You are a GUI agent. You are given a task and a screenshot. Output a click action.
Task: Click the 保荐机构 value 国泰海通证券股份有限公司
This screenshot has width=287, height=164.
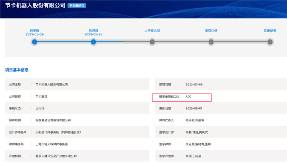pyautogui.click(x=53, y=120)
